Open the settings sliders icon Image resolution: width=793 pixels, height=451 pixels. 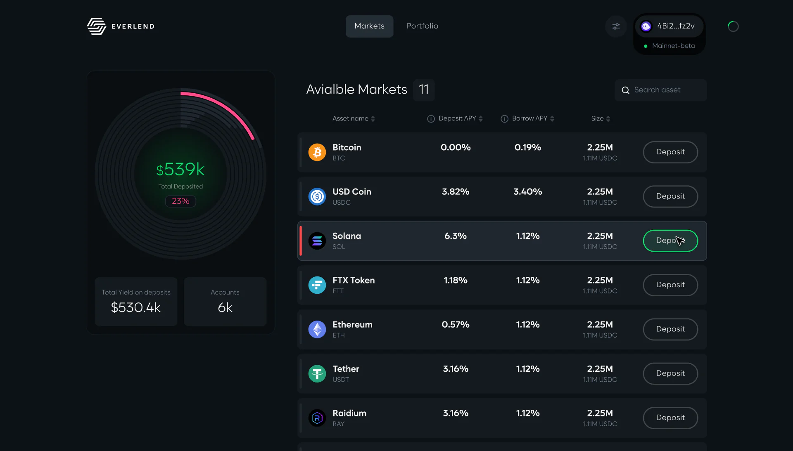(x=616, y=26)
